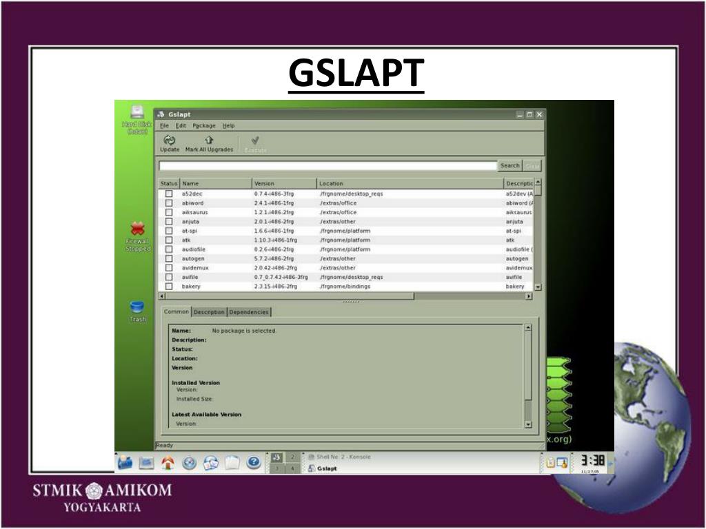The width and height of the screenshot is (706, 529).
Task: Switch to virtual desktop 1 in pager
Action: [x=277, y=457]
